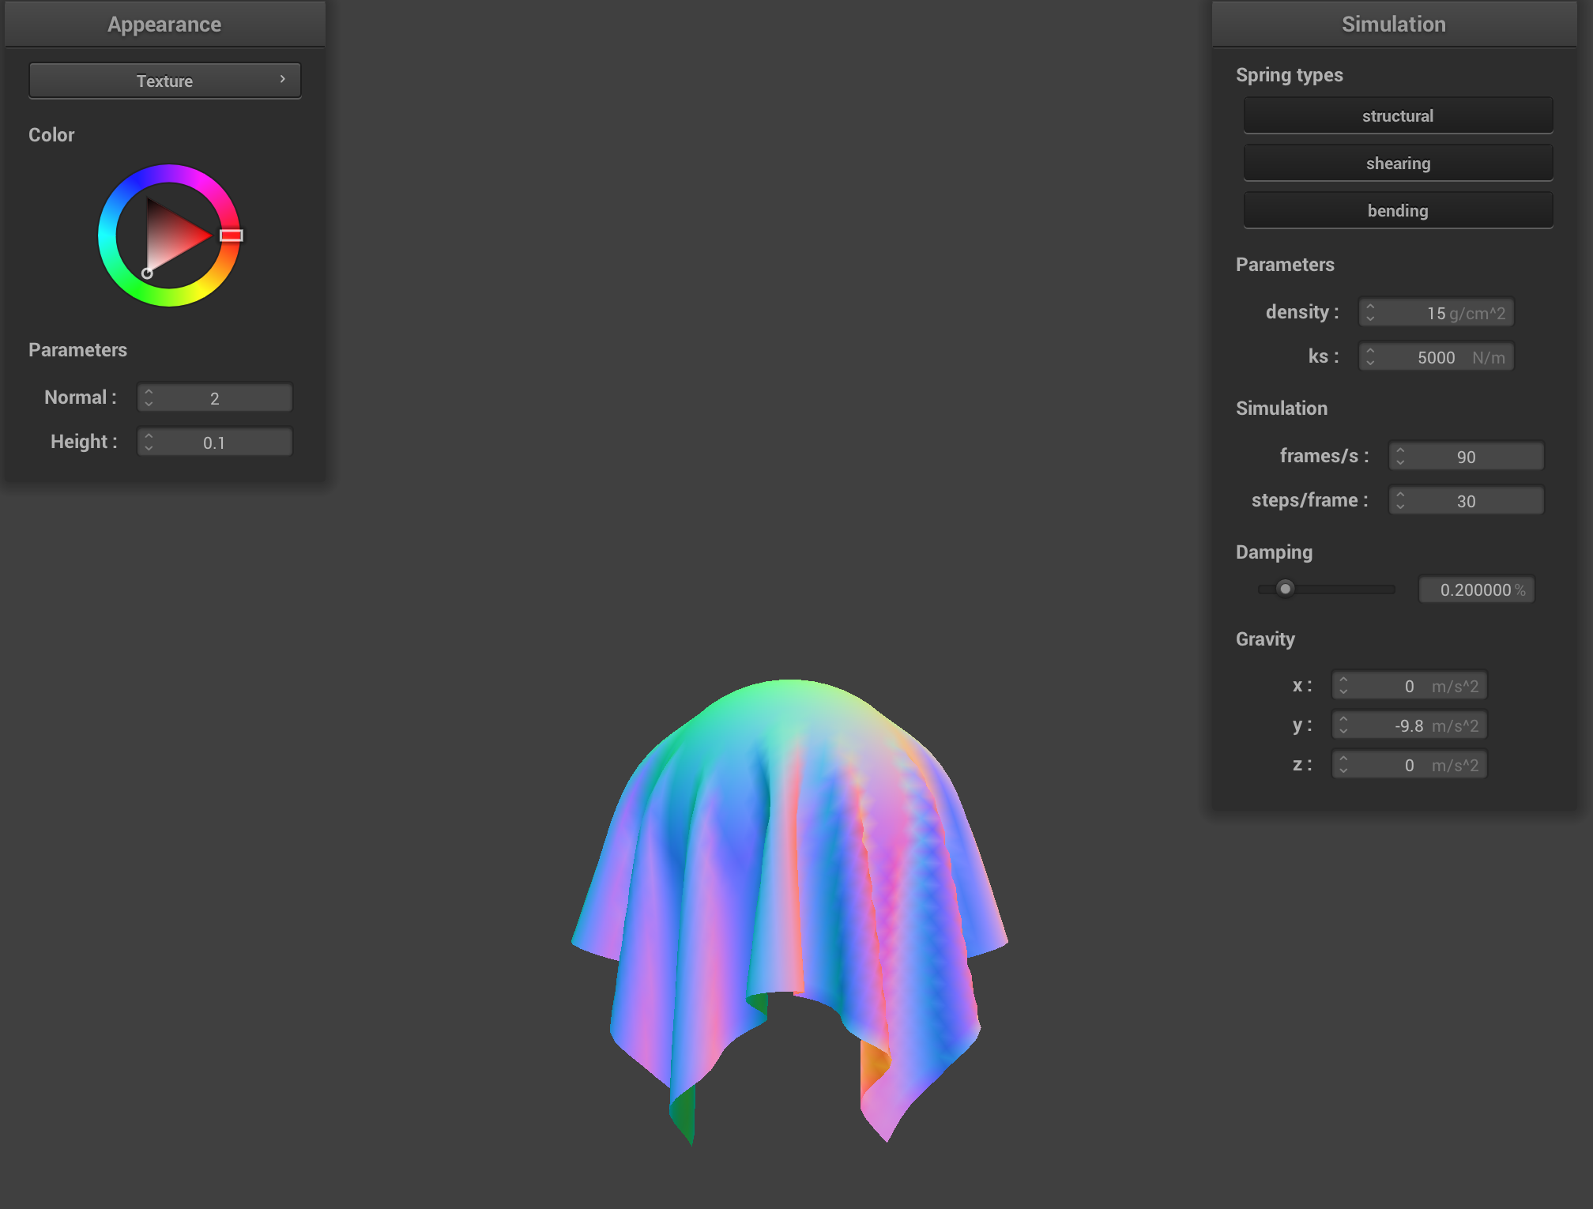Click the Color section label
The image size is (1593, 1209).
pos(51,135)
